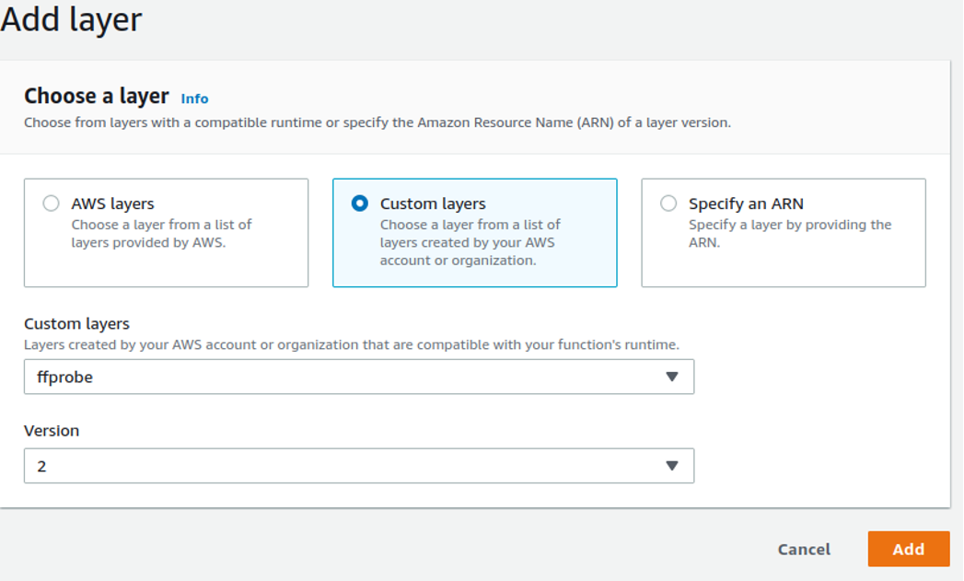The height and width of the screenshot is (581, 964).
Task: Open Info next to Choose a layer
Action: click(195, 99)
